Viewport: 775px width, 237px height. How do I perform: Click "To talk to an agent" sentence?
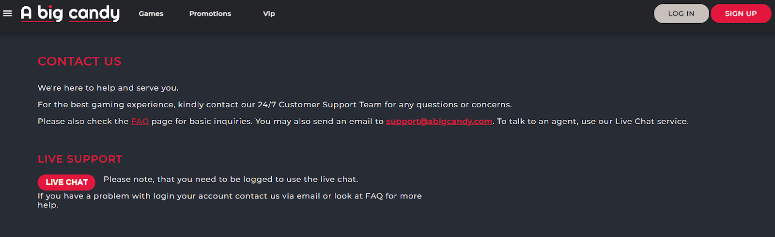pyautogui.click(x=593, y=121)
